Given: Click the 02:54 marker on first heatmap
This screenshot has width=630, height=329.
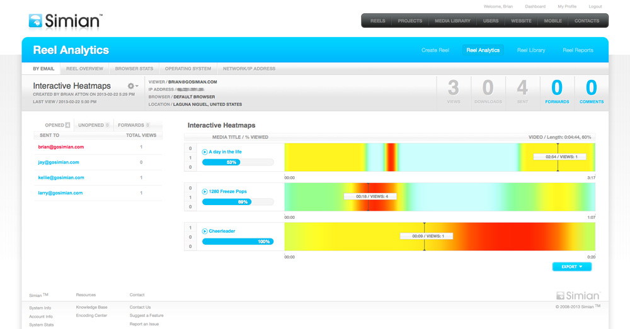Looking at the screenshot, I should (x=559, y=157).
